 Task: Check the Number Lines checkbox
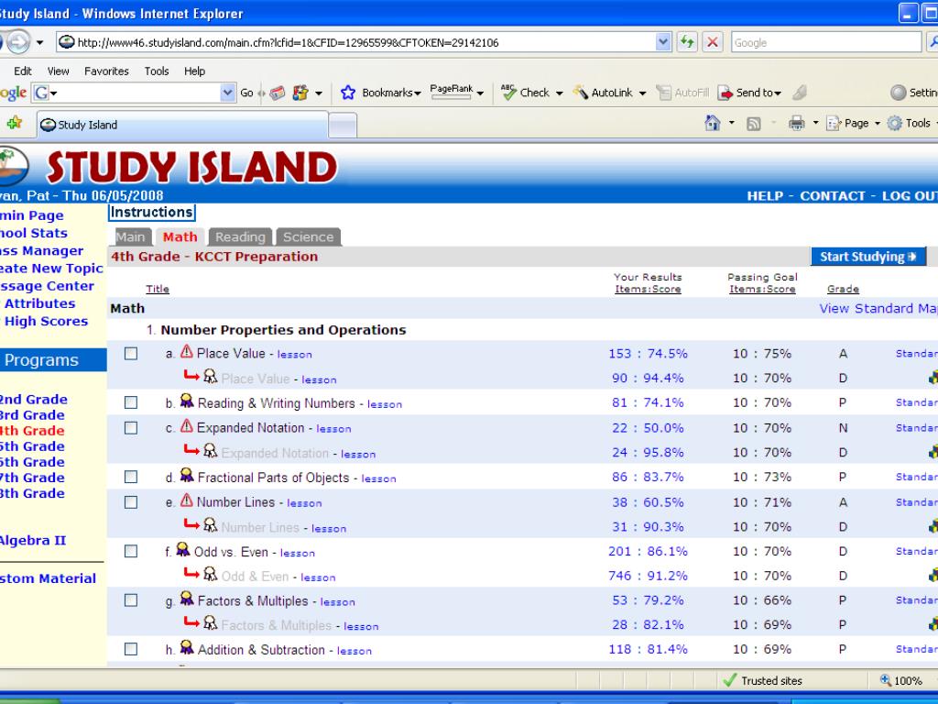coord(130,501)
